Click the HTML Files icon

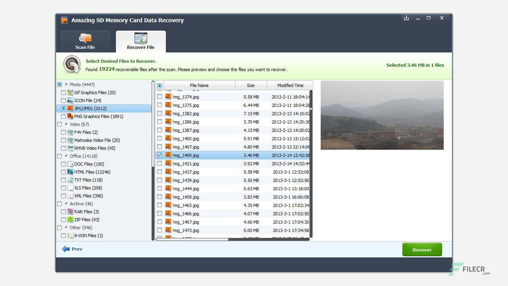coord(70,172)
